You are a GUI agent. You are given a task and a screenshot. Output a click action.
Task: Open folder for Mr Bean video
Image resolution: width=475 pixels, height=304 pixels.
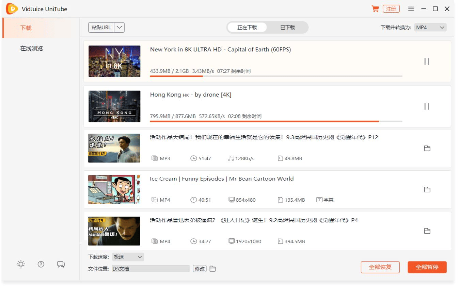[x=427, y=190]
